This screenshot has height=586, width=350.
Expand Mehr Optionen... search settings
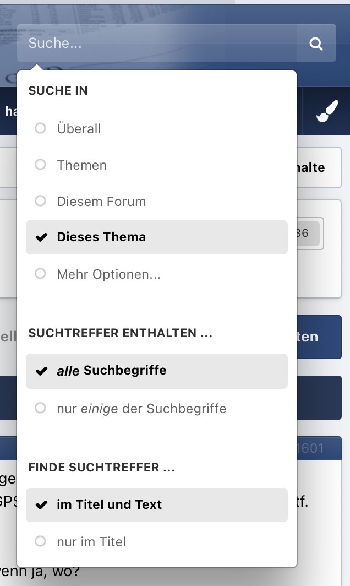tap(108, 274)
